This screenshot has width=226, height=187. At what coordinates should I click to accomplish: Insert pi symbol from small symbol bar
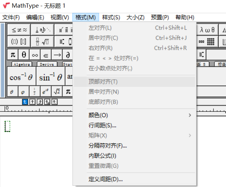coord(13,55)
